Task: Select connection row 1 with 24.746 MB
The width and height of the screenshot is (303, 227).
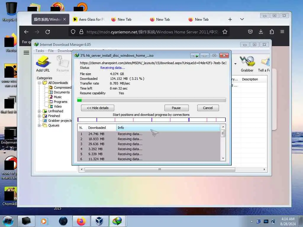Action: tap(149, 134)
